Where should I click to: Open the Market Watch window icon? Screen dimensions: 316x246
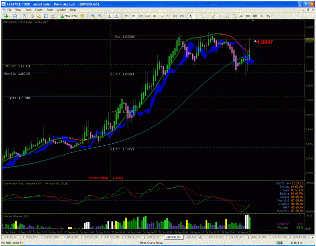(x=25, y=16)
